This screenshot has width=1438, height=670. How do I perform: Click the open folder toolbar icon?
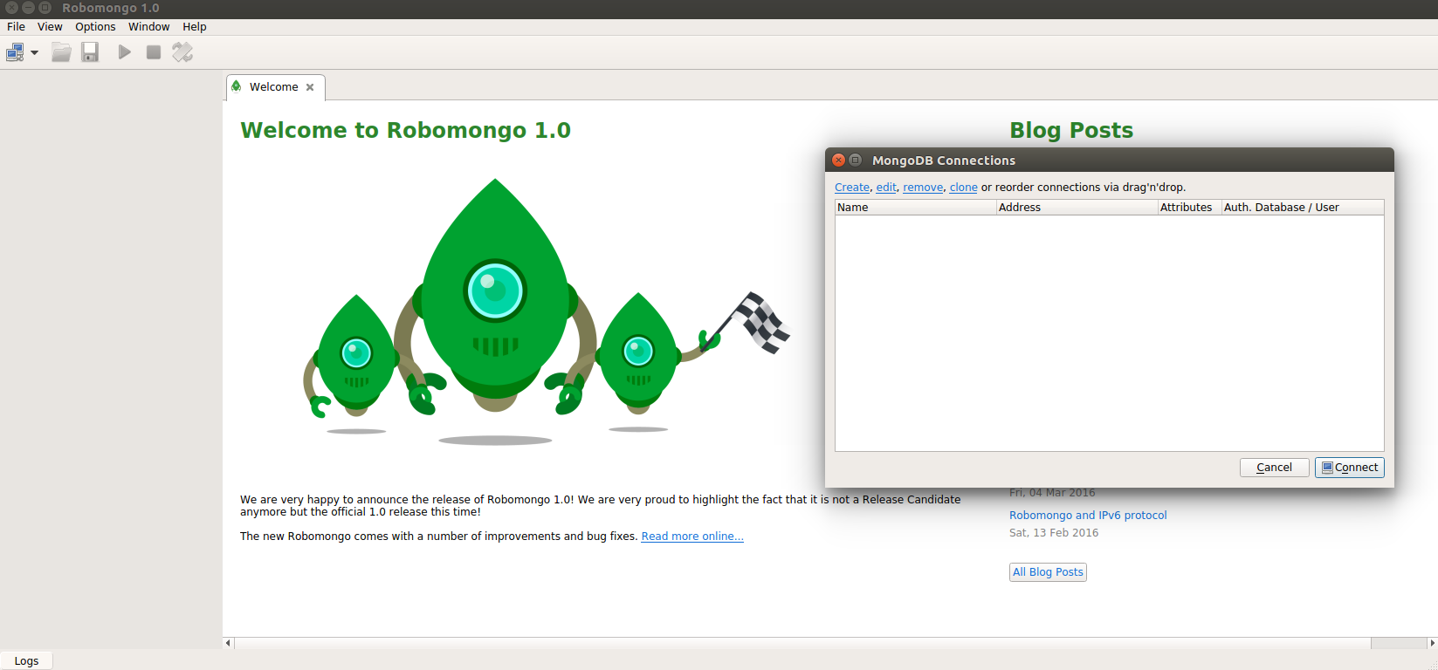[x=61, y=52]
